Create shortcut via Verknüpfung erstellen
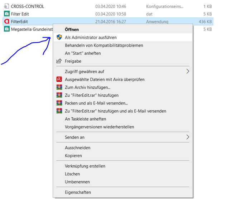 123,166
